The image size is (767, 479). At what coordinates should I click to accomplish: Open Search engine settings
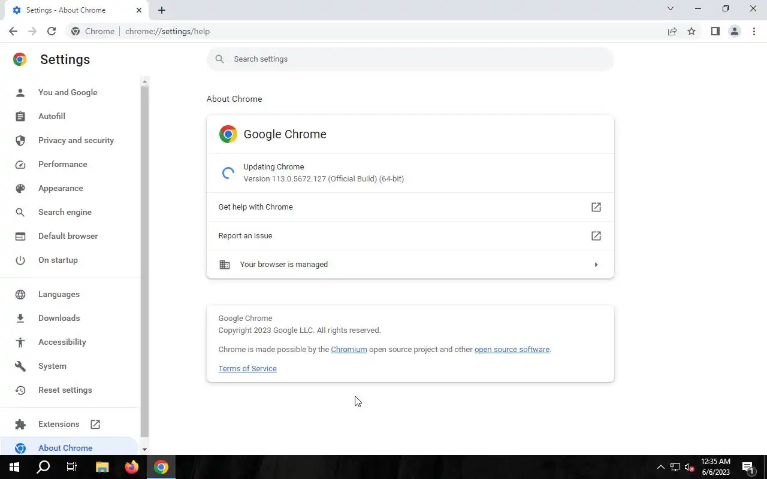coord(65,212)
